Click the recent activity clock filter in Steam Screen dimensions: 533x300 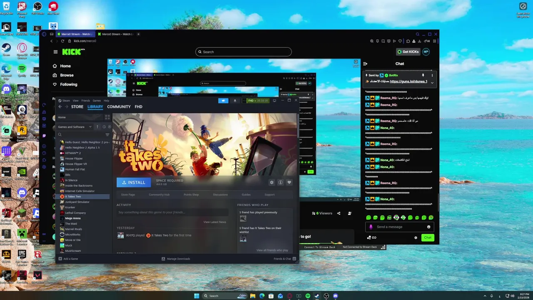tap(104, 127)
